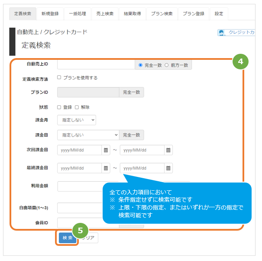Screen dimensions: 262x261
Task: Click the クレジットカード help avatar icon
Action: coord(222,33)
